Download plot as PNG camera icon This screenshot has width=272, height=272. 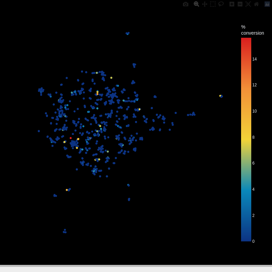pyautogui.click(x=186, y=4)
